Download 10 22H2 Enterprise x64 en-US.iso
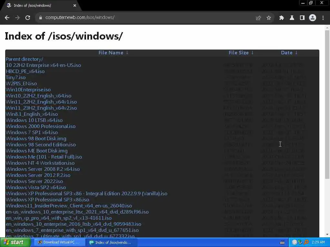 [44, 65]
